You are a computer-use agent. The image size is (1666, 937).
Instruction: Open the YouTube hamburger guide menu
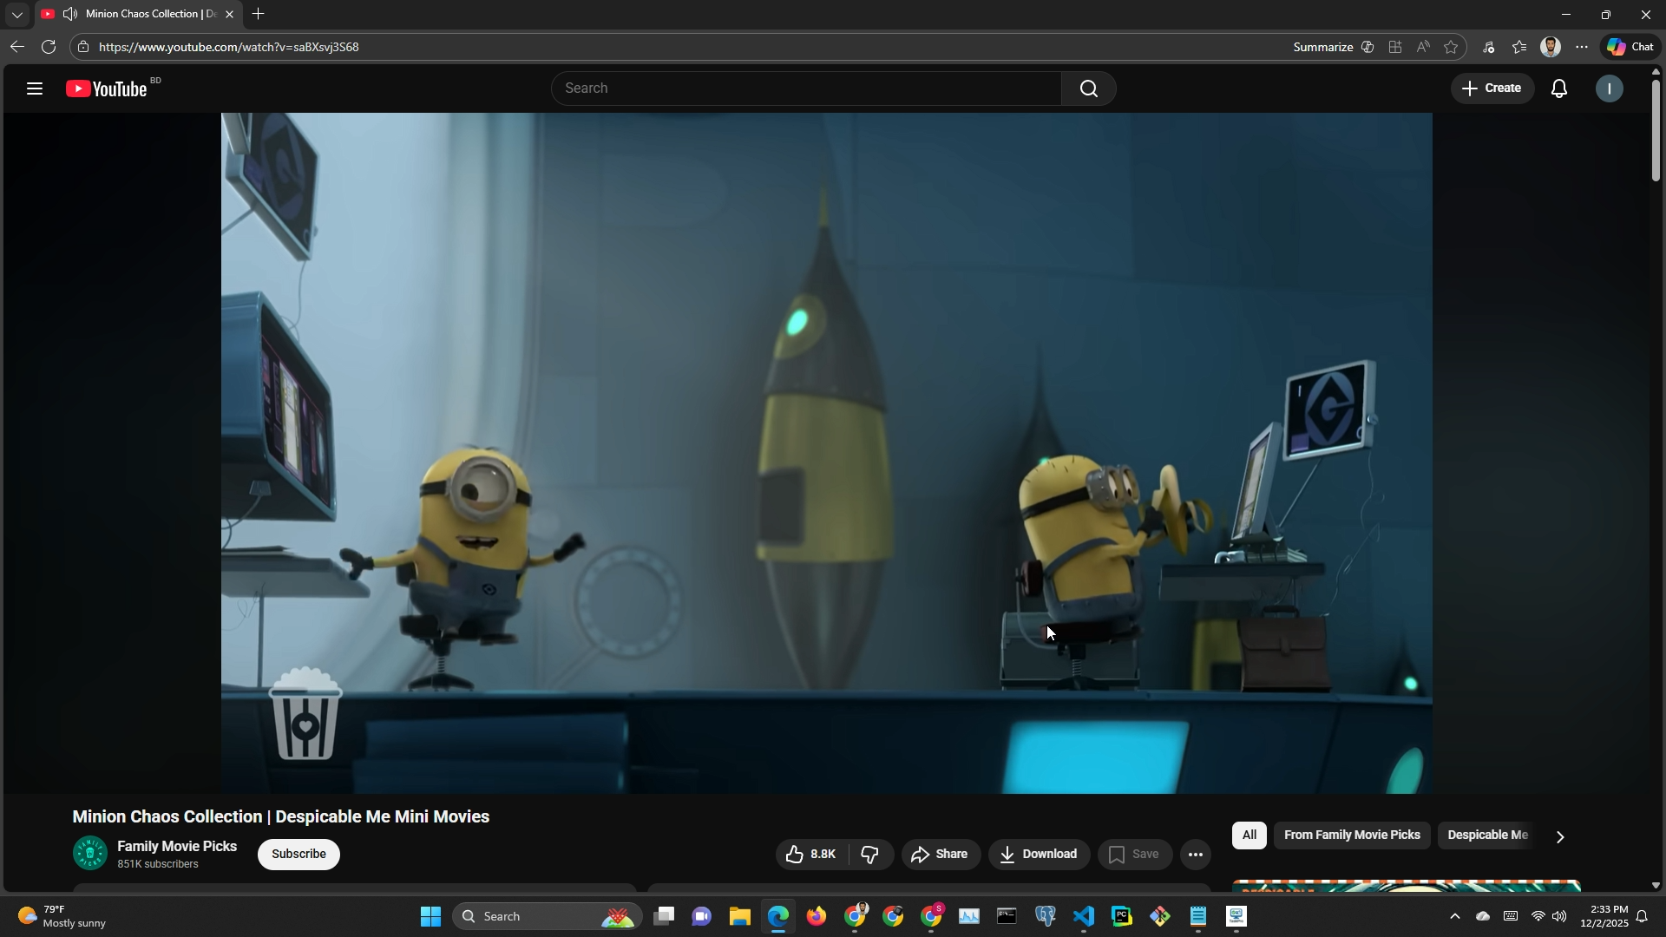(x=35, y=88)
